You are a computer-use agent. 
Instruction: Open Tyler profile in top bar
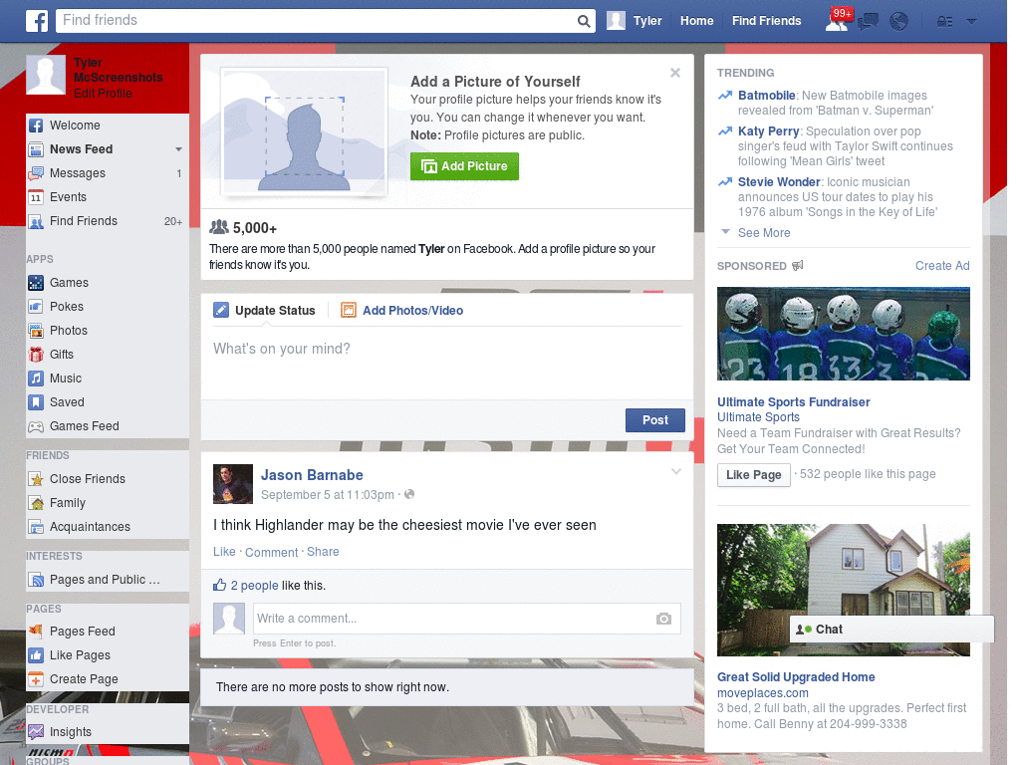click(x=635, y=21)
